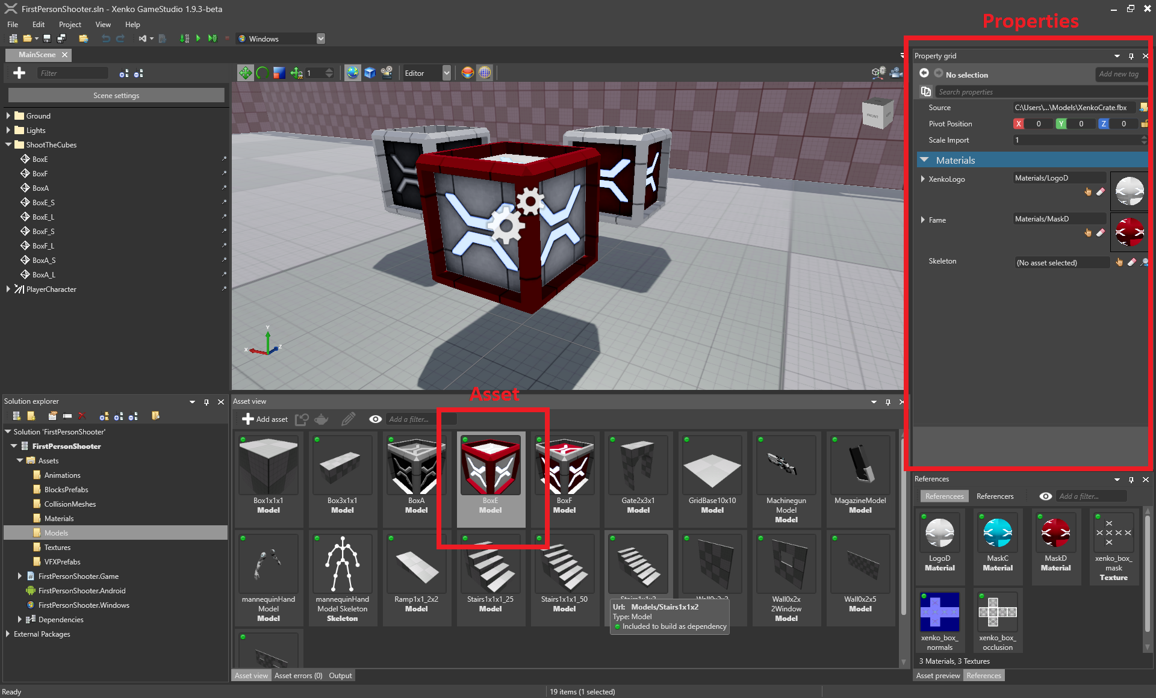Click the MaskD material red preview swatch

pos(1129,232)
